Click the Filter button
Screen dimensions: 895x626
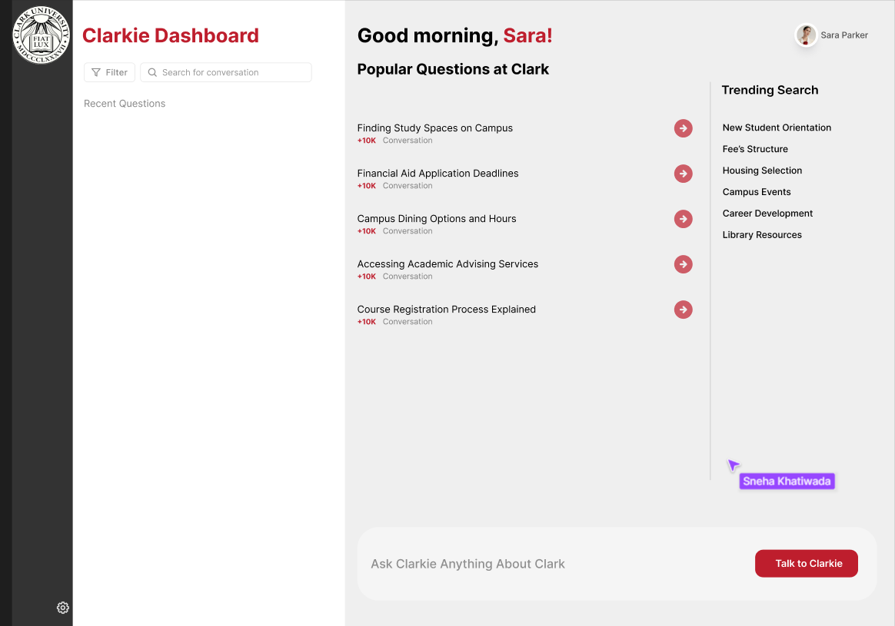(x=110, y=72)
